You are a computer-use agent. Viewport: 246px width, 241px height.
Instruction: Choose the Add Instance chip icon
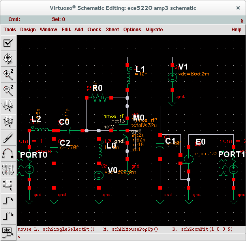tap(8, 185)
